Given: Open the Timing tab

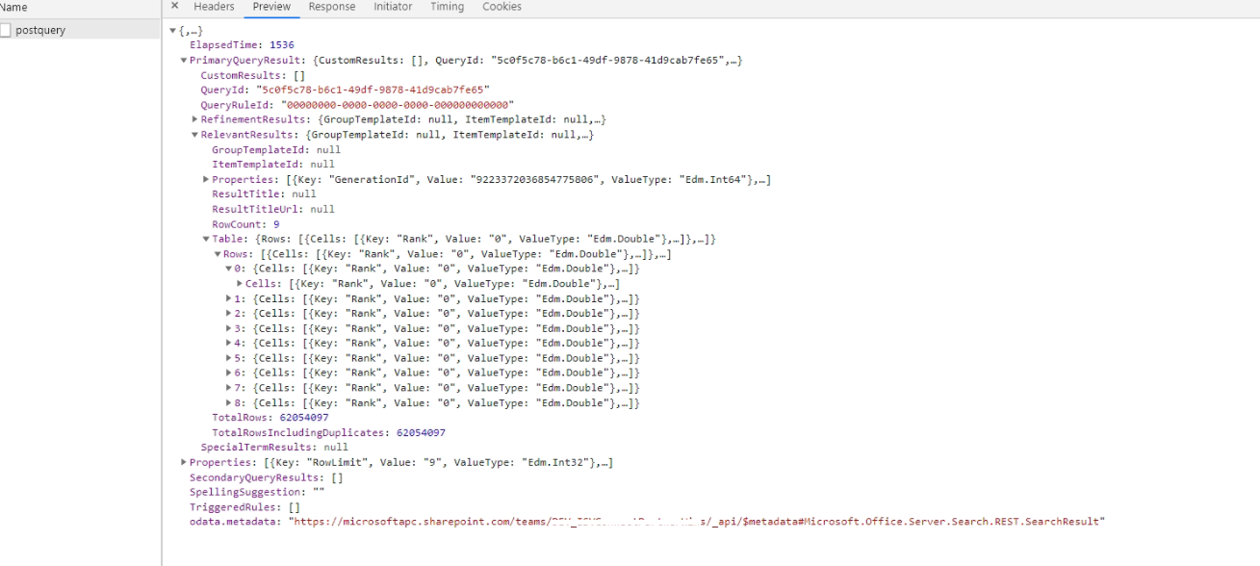Looking at the screenshot, I should [447, 7].
